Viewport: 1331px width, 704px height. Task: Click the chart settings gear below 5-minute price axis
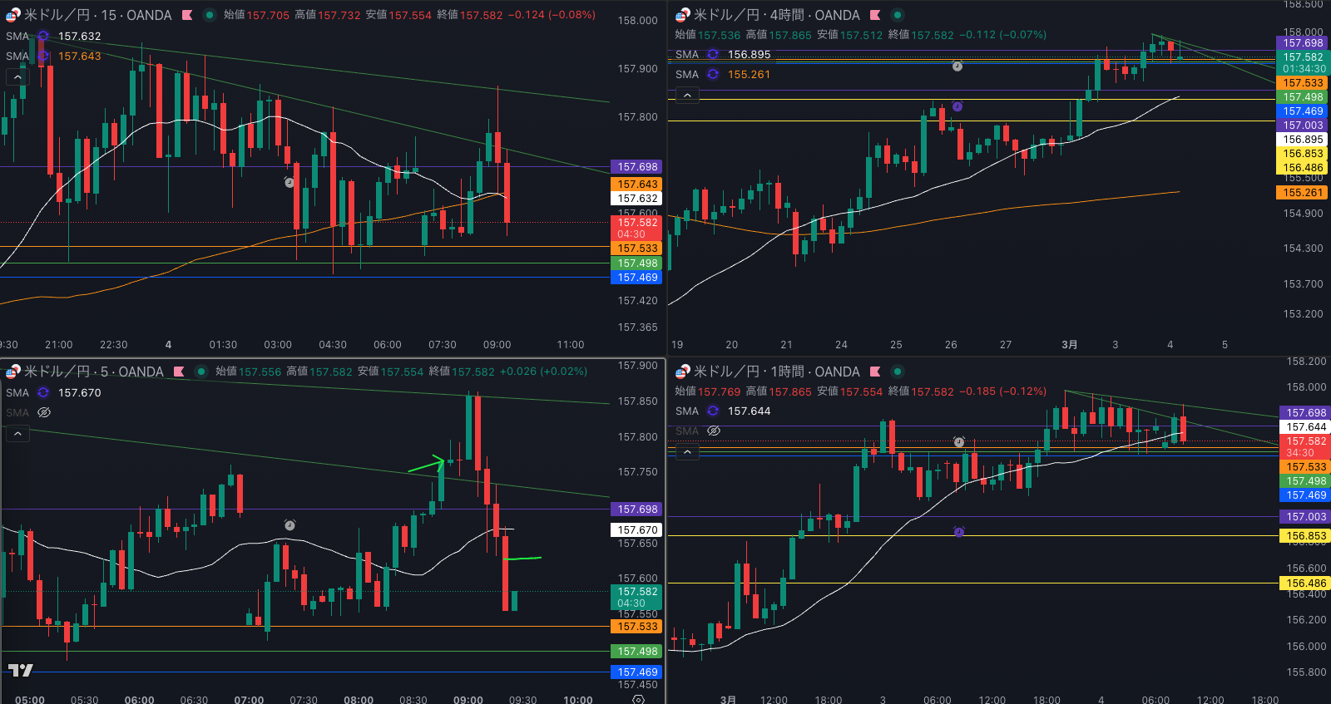point(638,699)
